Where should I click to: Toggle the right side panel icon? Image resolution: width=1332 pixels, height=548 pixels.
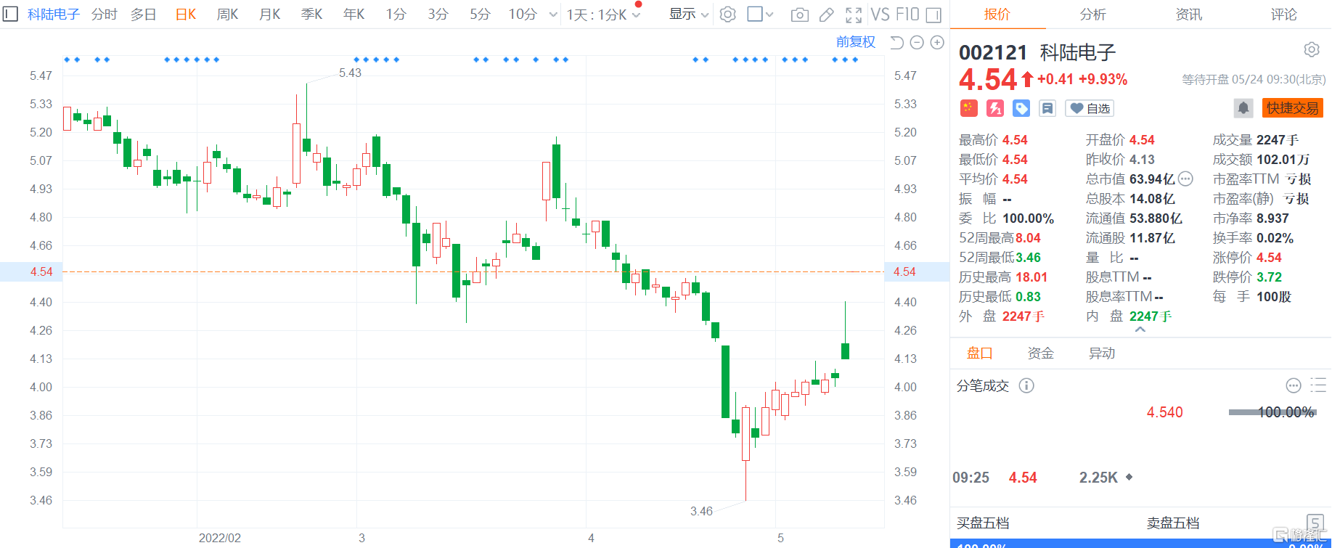point(933,15)
